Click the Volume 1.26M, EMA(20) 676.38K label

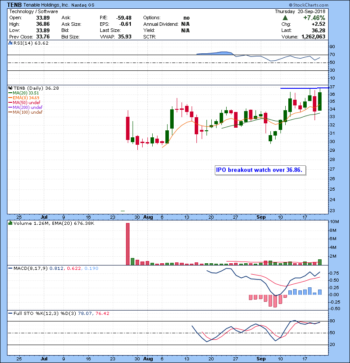click(x=54, y=223)
